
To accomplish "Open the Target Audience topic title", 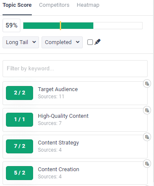I will 58,89.
